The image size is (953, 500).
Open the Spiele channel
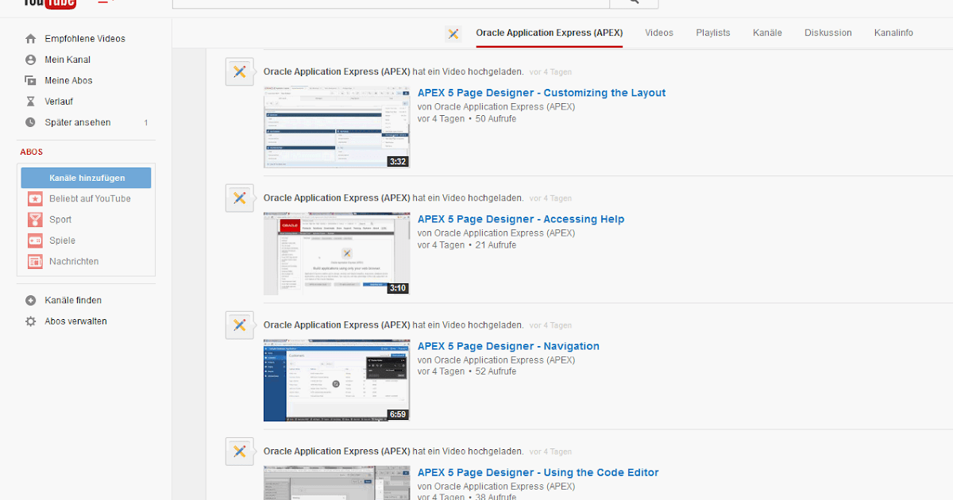pos(62,240)
